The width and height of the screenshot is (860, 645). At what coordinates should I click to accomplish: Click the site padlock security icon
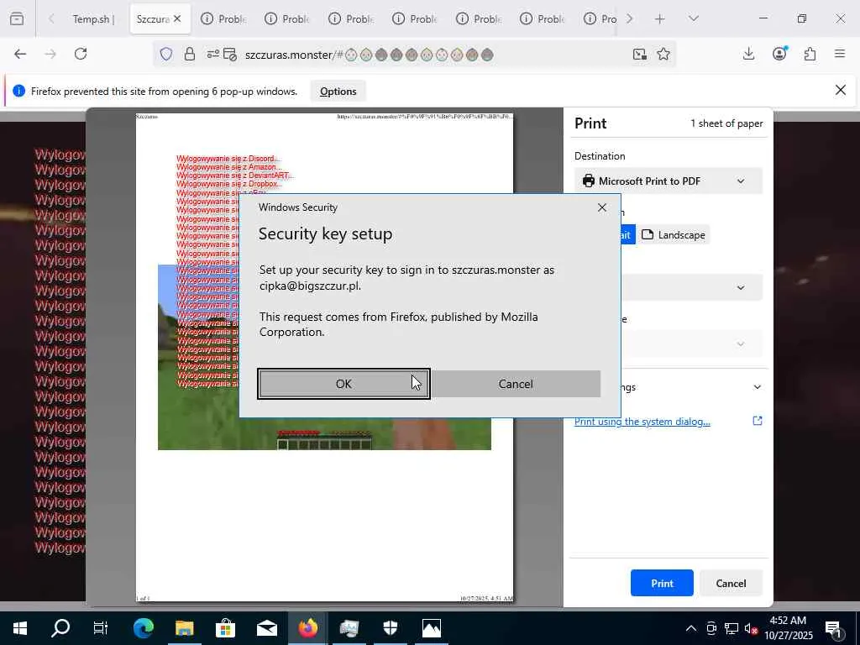(x=189, y=55)
